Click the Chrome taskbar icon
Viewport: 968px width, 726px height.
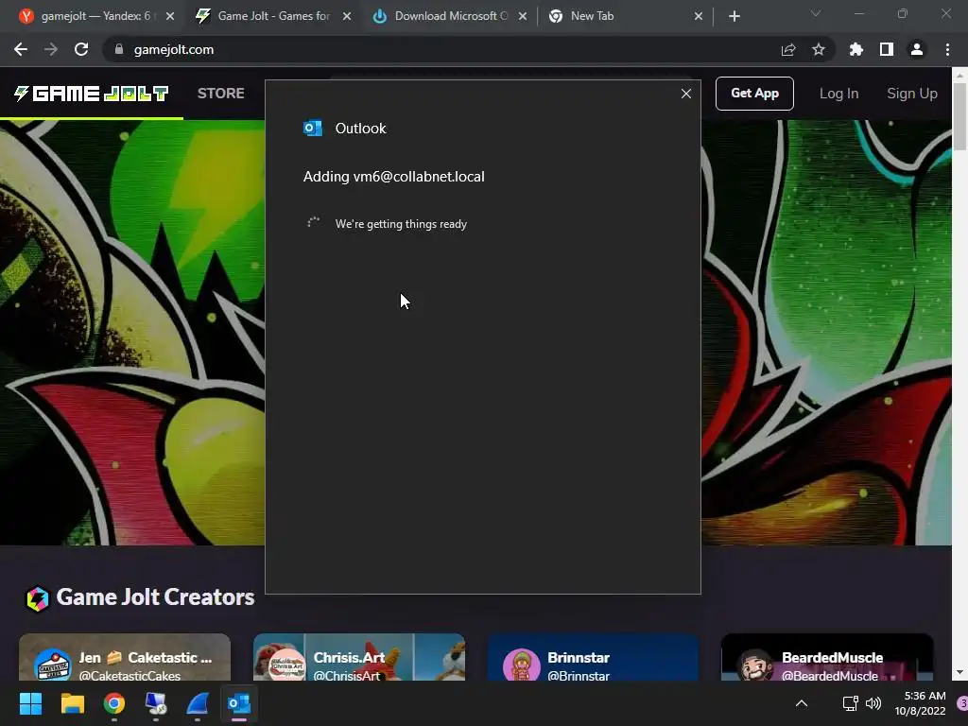coord(113,703)
